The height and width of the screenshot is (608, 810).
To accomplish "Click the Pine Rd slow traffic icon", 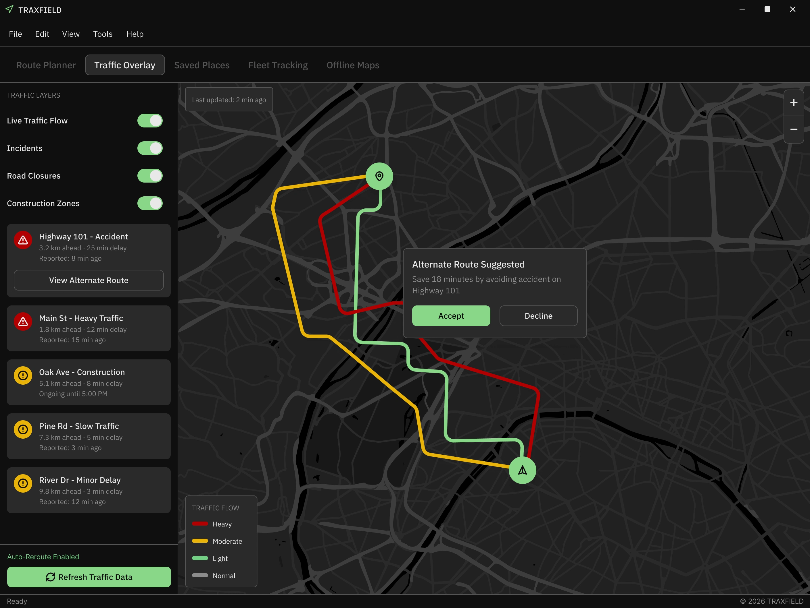I will coord(23,429).
